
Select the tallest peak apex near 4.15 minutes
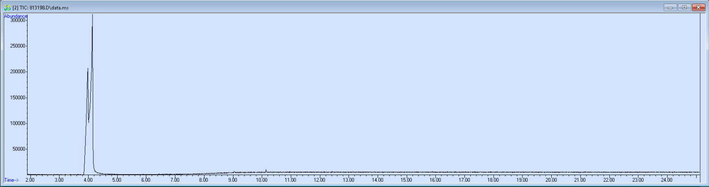[x=92, y=15]
